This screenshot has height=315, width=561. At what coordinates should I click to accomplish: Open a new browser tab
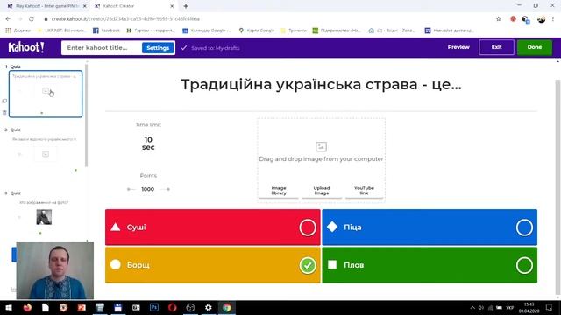coord(186,6)
